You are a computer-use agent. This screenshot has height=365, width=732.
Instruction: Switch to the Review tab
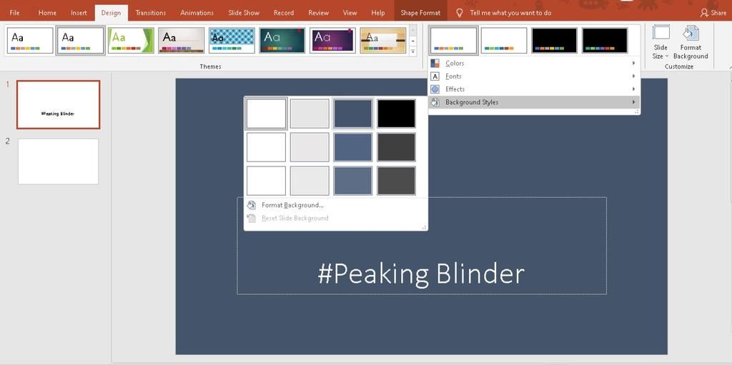click(x=318, y=13)
